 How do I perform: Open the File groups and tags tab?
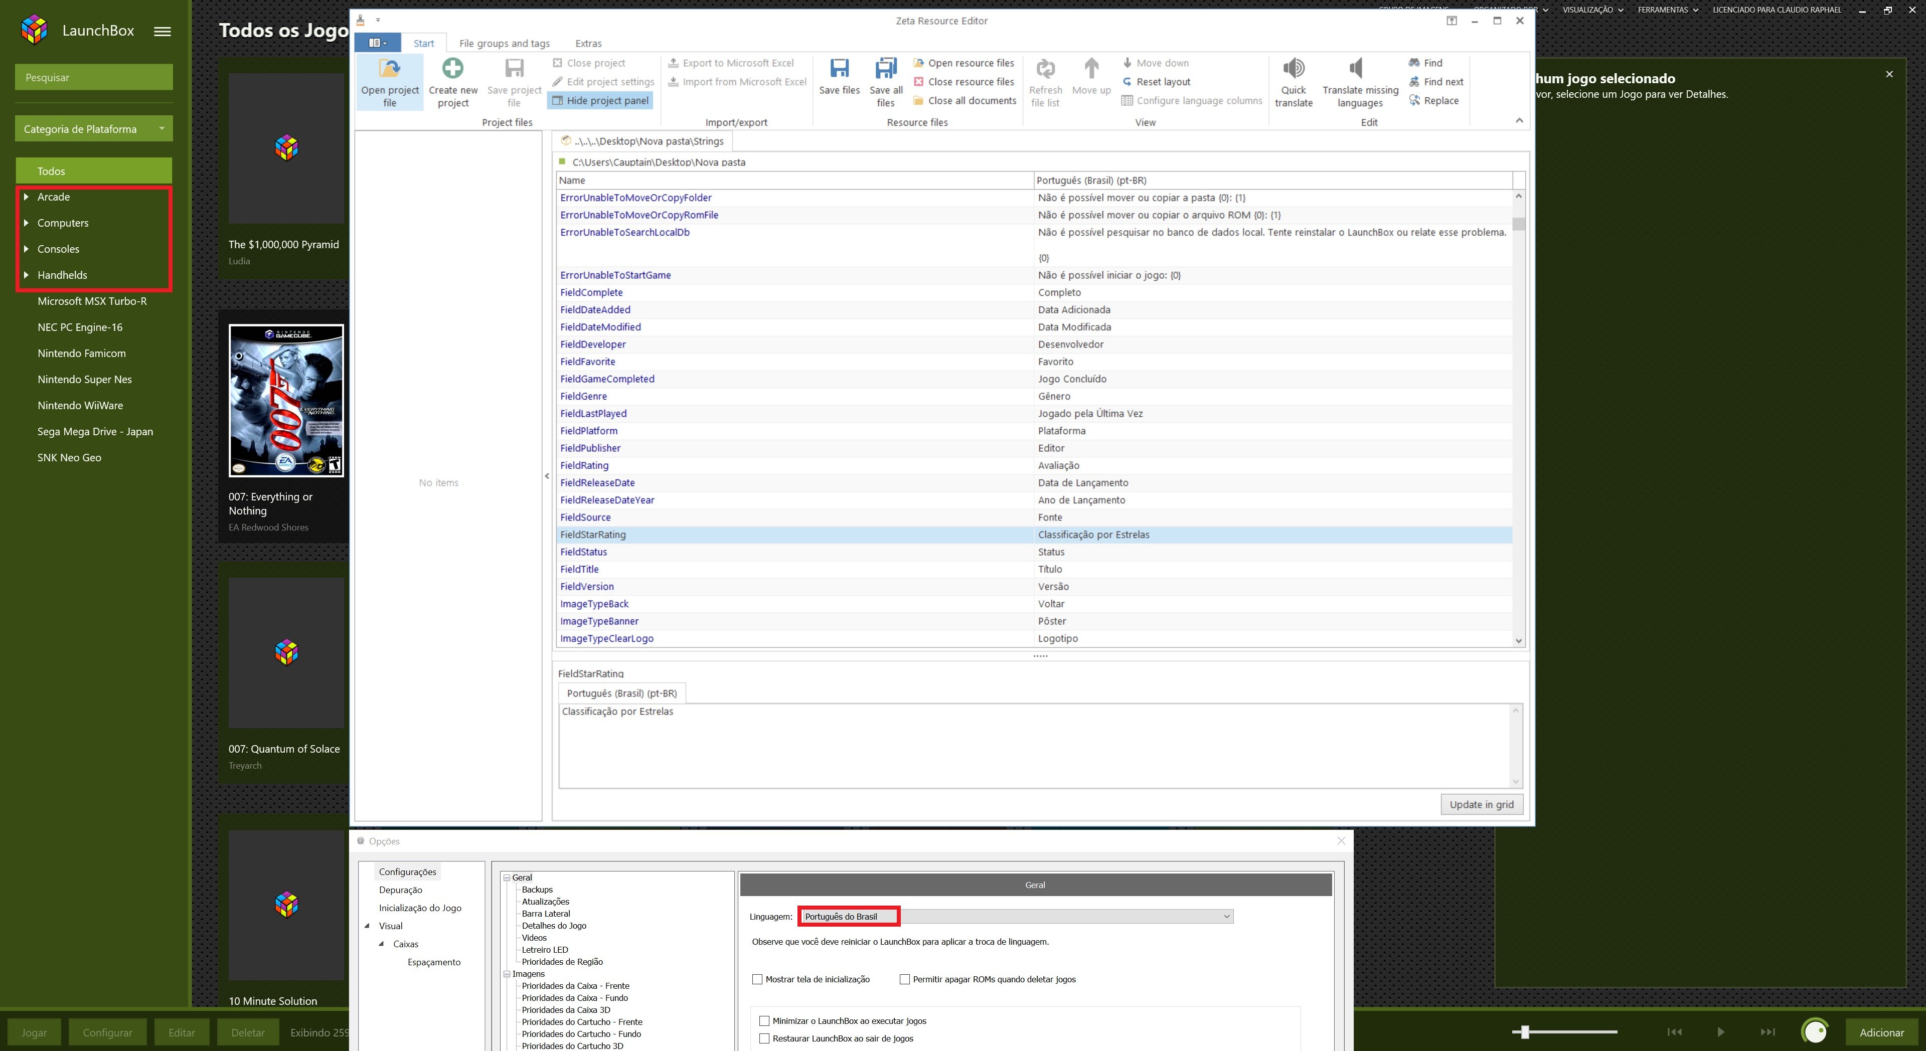(x=504, y=43)
